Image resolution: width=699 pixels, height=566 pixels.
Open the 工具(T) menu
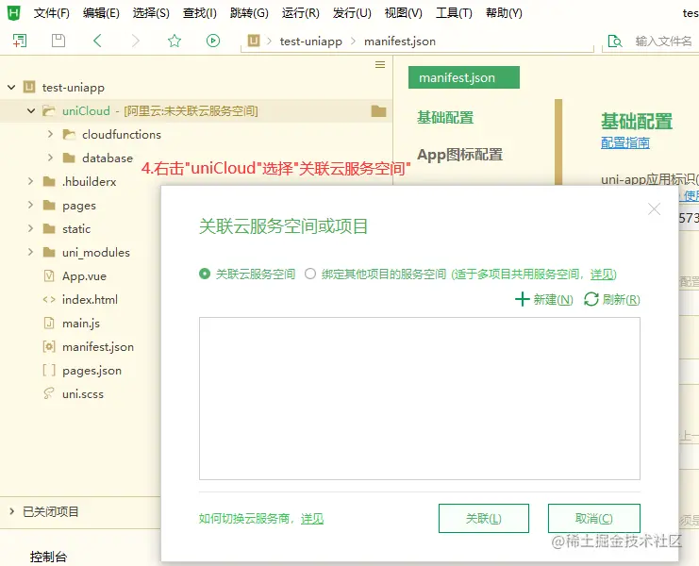coord(454,13)
